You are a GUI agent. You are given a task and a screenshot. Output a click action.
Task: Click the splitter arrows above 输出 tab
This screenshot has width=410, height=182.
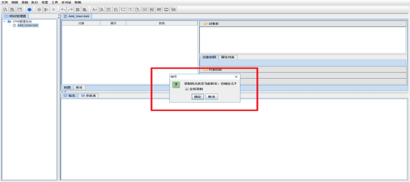[x=64, y=92]
